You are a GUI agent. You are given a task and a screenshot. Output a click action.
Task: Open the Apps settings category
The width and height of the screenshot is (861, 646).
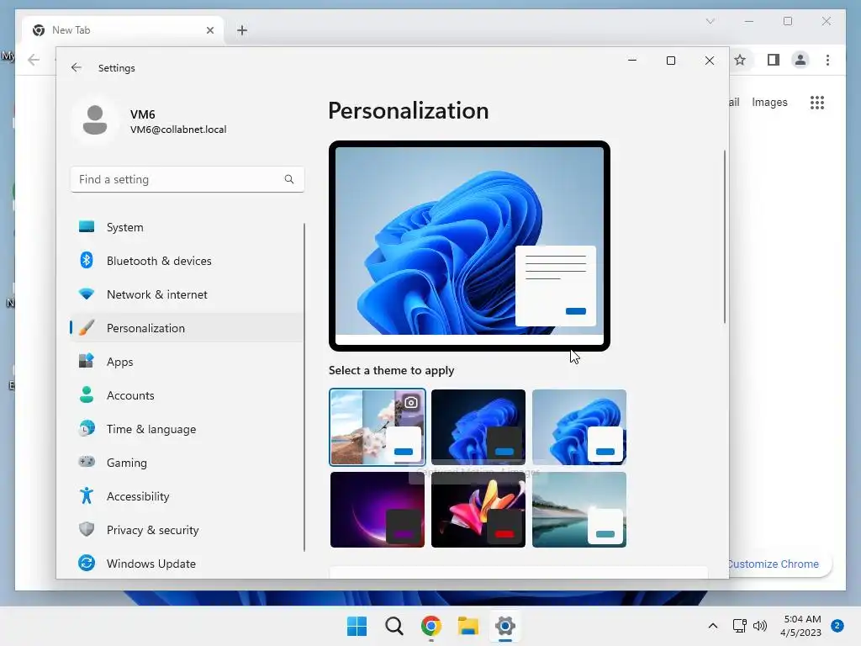pyautogui.click(x=187, y=362)
